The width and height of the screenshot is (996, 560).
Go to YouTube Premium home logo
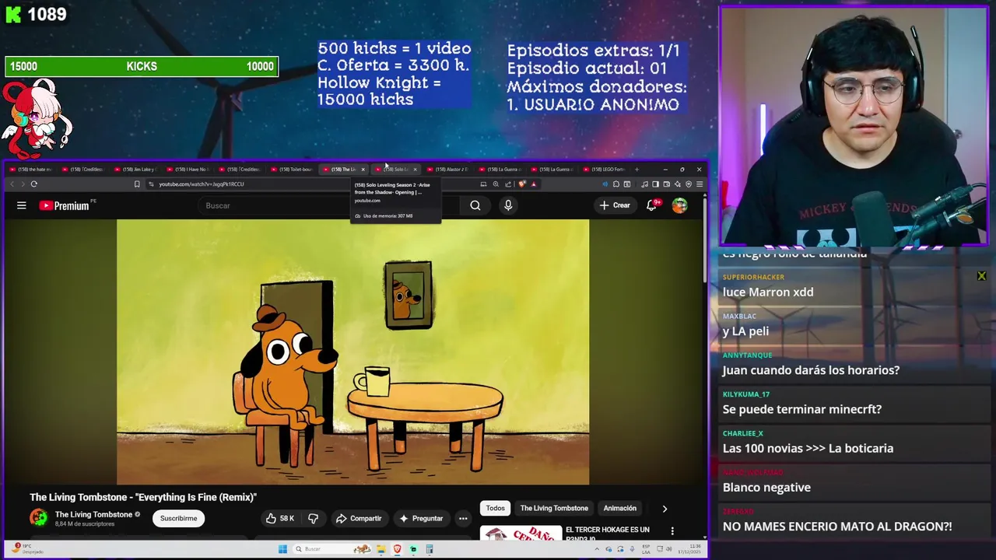click(65, 205)
